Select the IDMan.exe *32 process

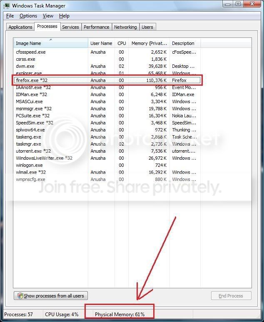pos(107,94)
